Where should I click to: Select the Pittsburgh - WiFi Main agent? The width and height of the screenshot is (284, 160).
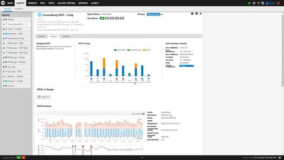(x=16, y=48)
